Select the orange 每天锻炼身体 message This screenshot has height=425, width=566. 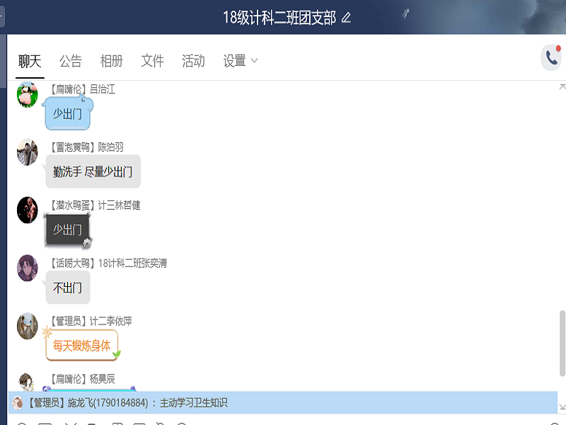coord(81,346)
